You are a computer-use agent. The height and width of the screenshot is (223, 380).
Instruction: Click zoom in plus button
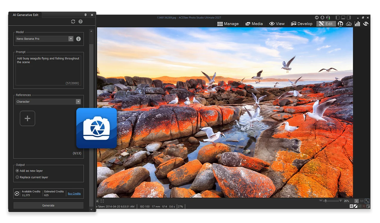[341, 201]
